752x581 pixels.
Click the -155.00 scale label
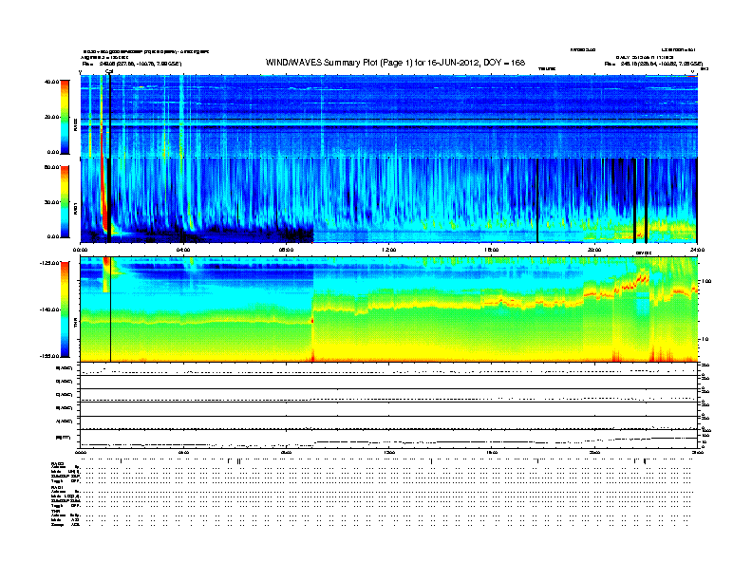[x=50, y=356]
